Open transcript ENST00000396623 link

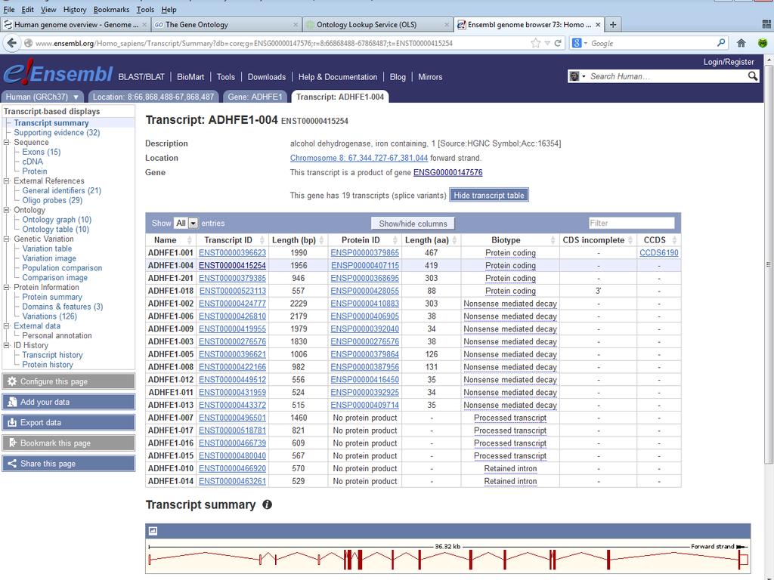pos(232,252)
